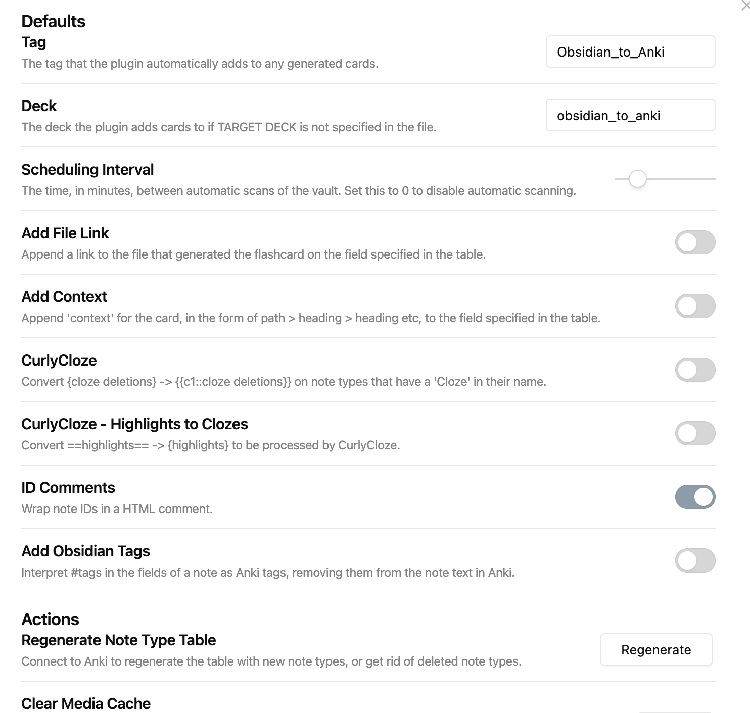Viewport: 750px width, 713px height.
Task: Click the Tag input showing Obsidian_to_Anki
Action: tap(630, 52)
